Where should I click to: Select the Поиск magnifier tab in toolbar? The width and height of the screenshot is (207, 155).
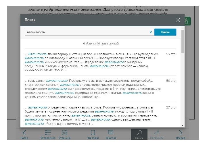pyautogui.click(x=139, y=134)
